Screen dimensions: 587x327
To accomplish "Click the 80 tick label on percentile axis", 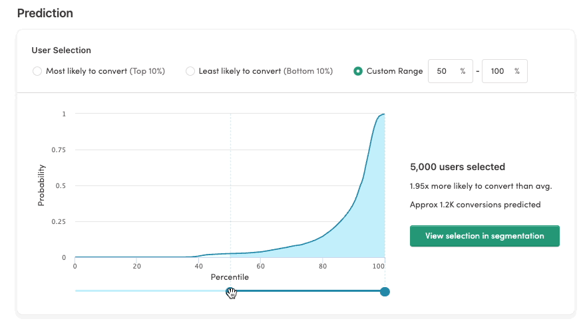I will pyautogui.click(x=323, y=266).
